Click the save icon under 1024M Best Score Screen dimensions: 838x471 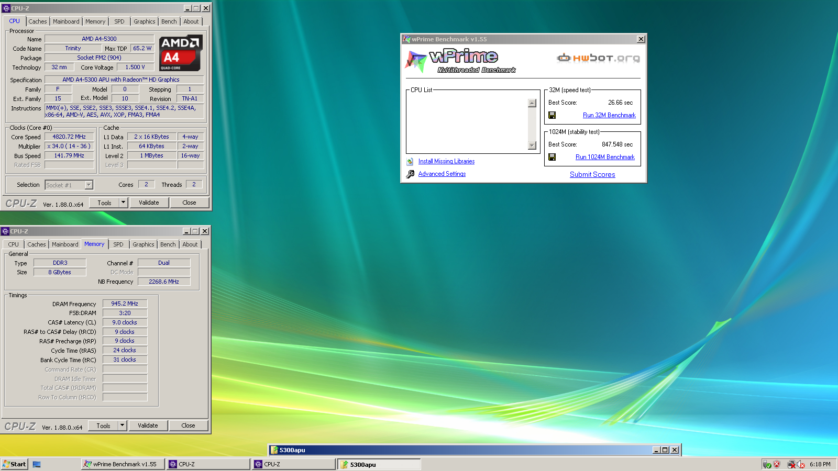[x=552, y=157]
